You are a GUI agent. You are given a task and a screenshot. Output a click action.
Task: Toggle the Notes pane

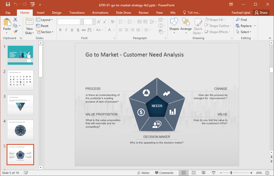point(143,173)
